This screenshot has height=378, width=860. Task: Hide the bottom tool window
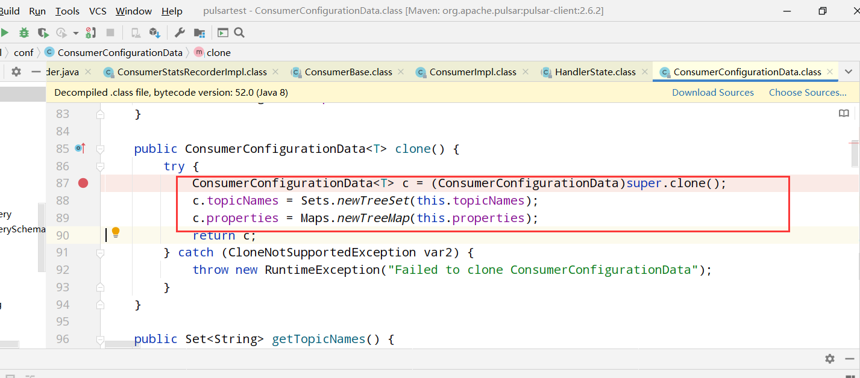click(x=850, y=359)
